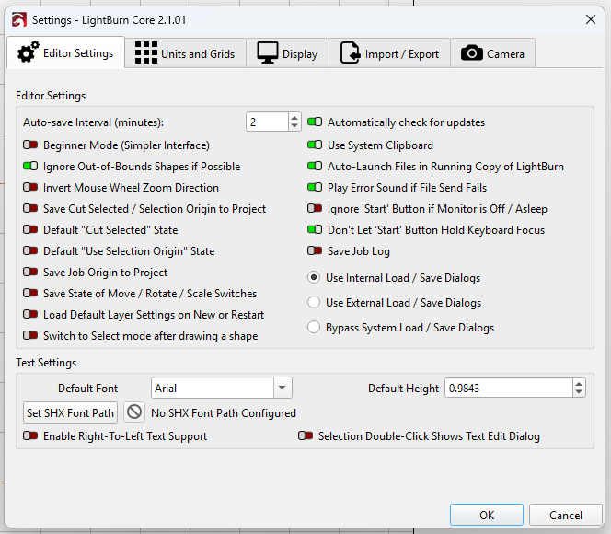Toggle Default "Use Selection Origin" State

coord(30,250)
